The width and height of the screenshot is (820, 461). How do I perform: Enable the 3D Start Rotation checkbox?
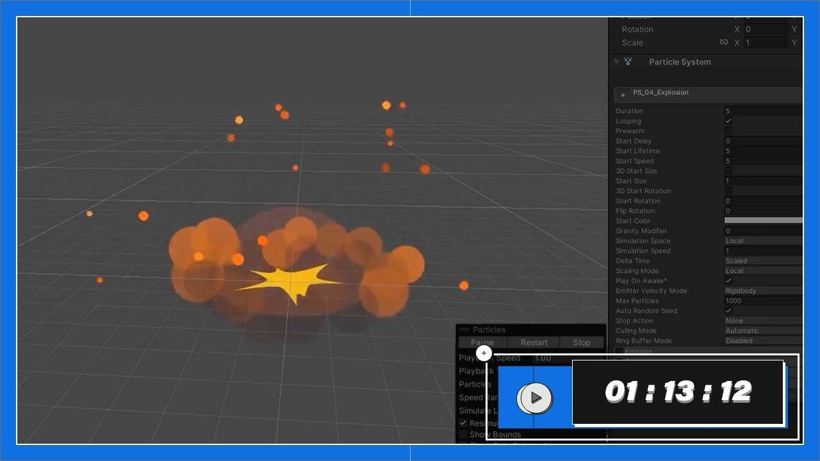pyautogui.click(x=728, y=191)
